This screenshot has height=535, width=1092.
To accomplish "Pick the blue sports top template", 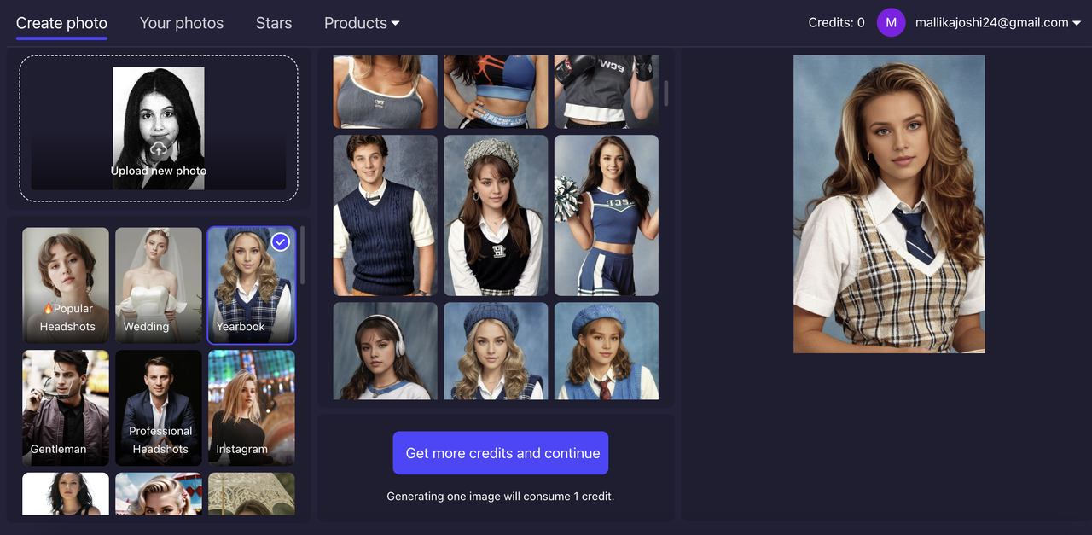I will point(496,91).
